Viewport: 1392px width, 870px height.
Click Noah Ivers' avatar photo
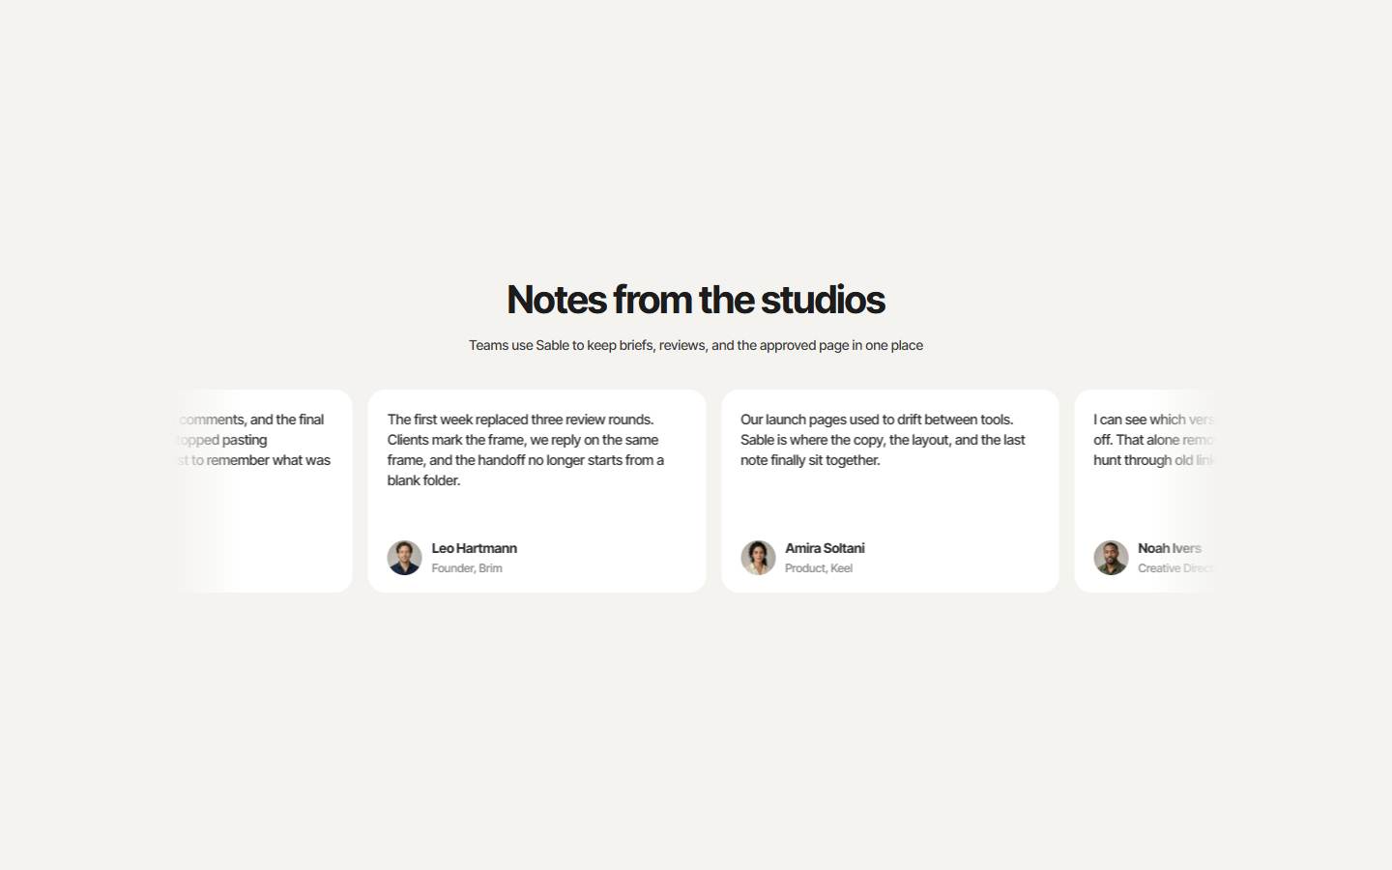pyautogui.click(x=1111, y=558)
